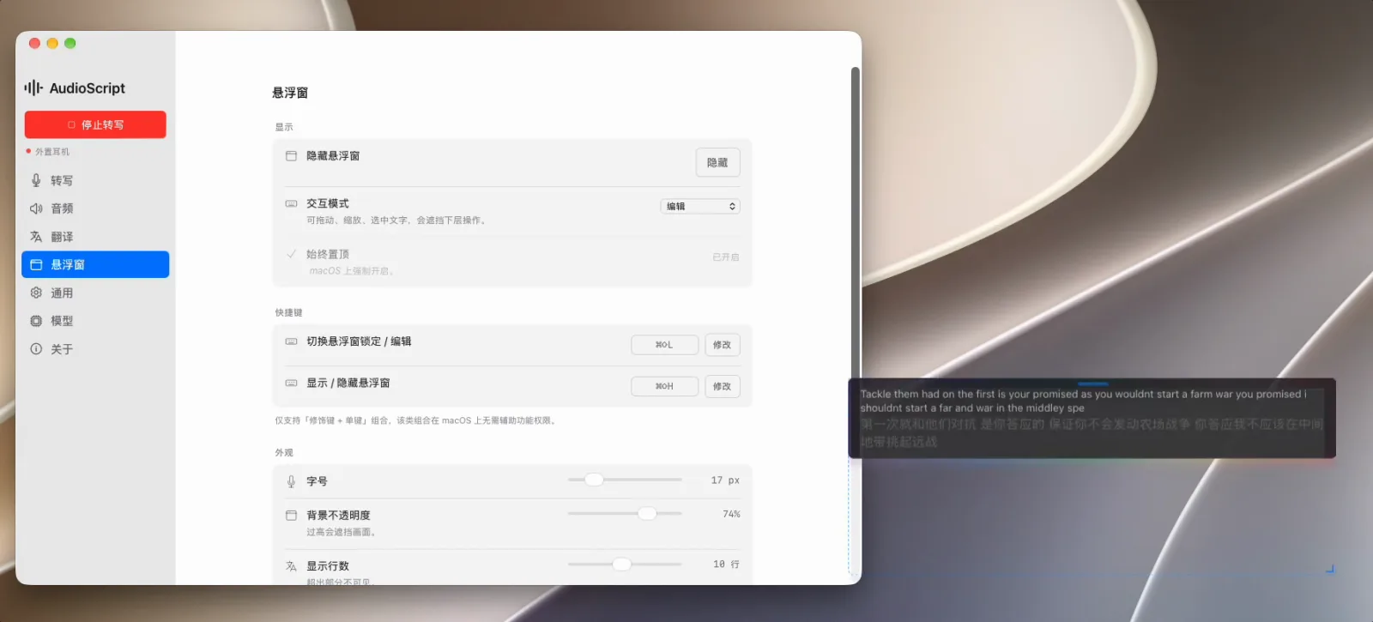Click the 10 行 line count value
Viewport: 1373px width, 622px height.
726,565
